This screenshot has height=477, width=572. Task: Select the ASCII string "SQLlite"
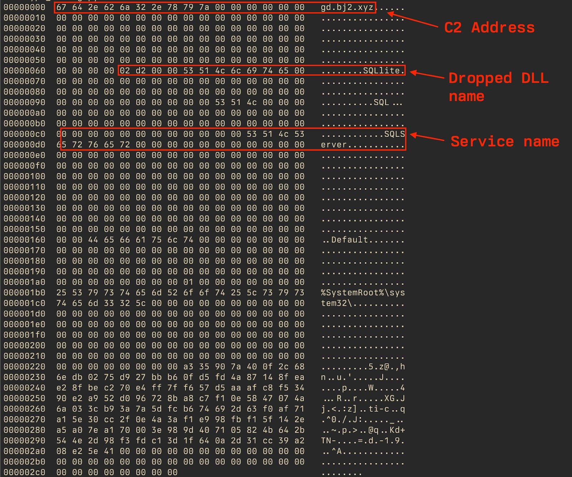[381, 71]
